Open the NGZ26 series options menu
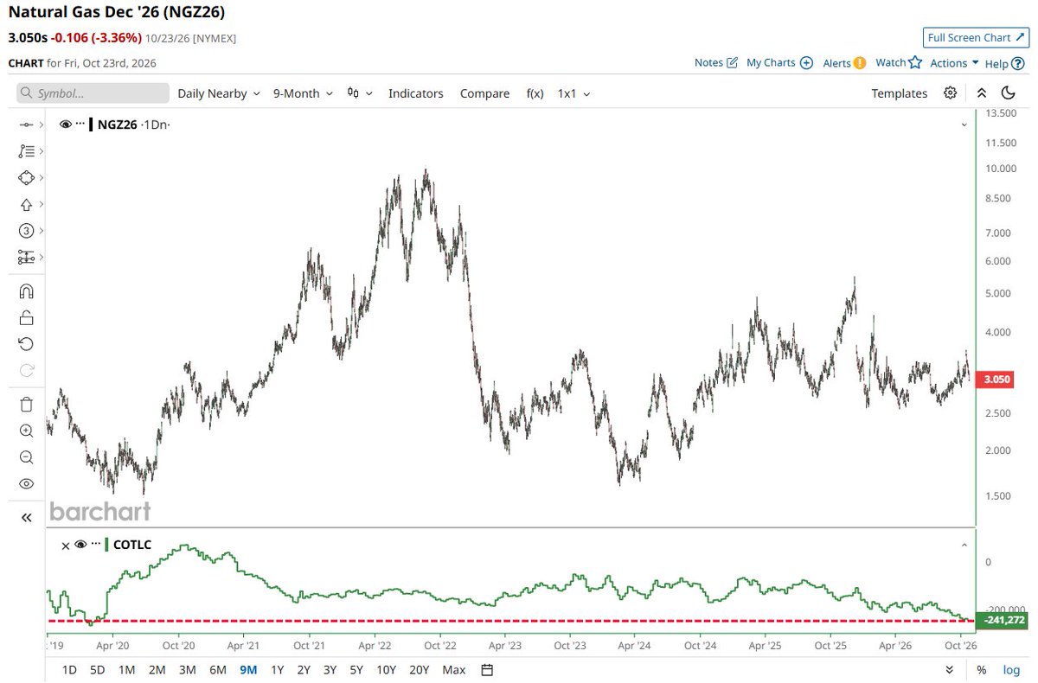Screen dimensions: 1038x683 pos(80,124)
